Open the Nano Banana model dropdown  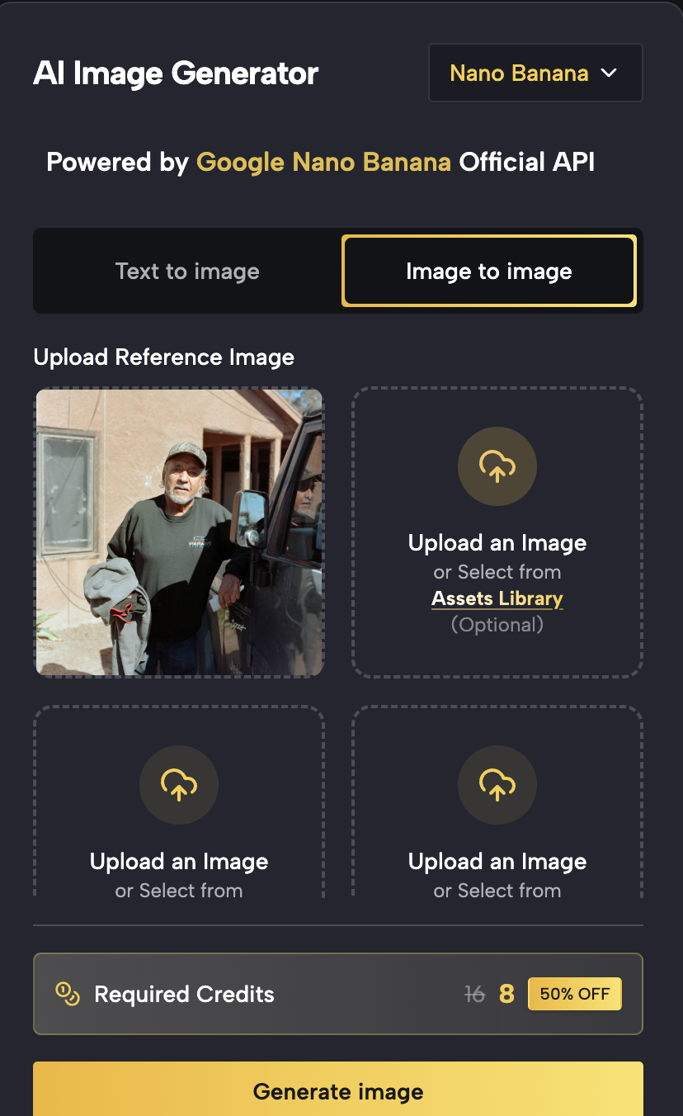[535, 73]
